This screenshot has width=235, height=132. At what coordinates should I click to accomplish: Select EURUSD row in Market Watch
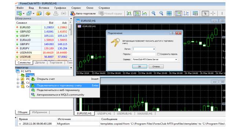pos(41,27)
